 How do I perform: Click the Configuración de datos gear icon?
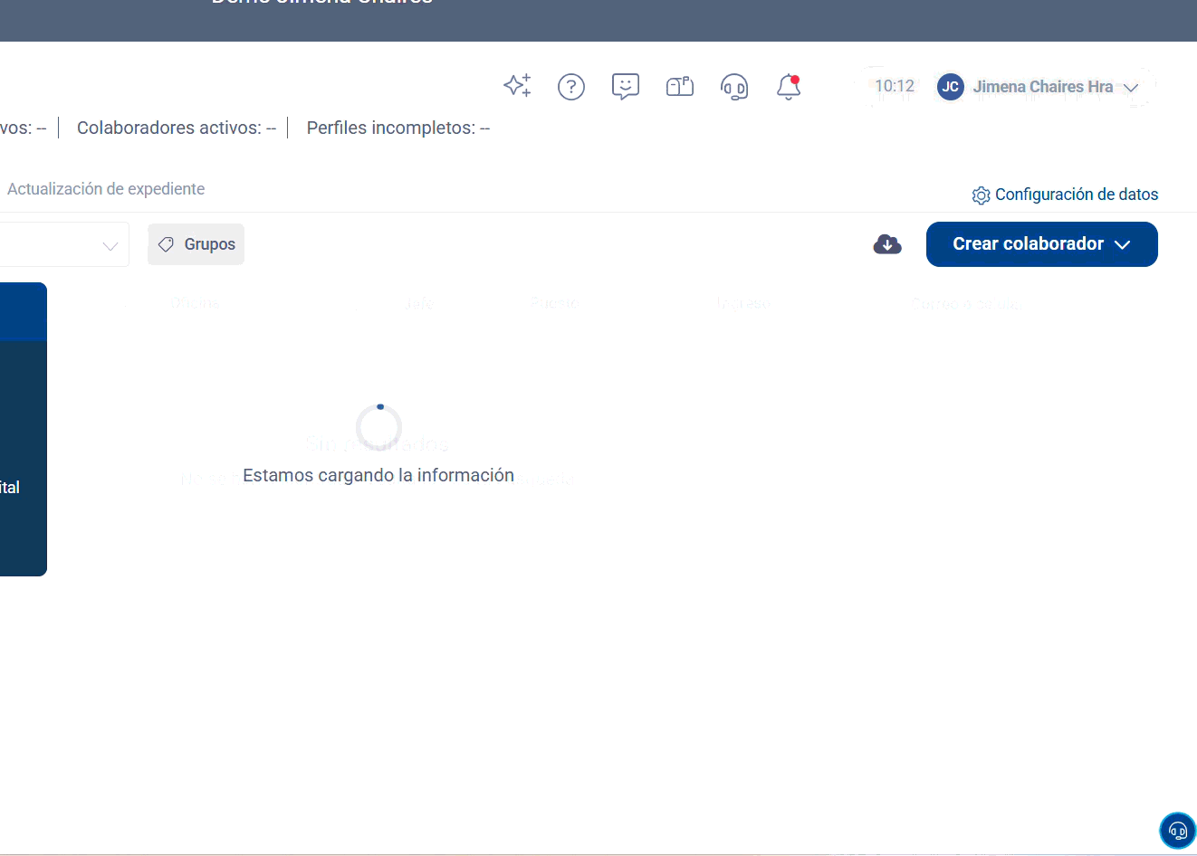981,195
